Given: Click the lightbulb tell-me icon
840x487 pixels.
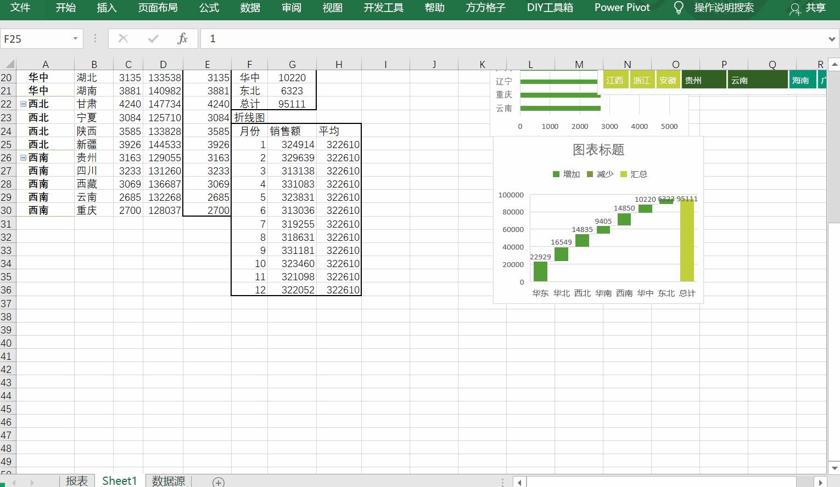Looking at the screenshot, I should click(x=679, y=8).
